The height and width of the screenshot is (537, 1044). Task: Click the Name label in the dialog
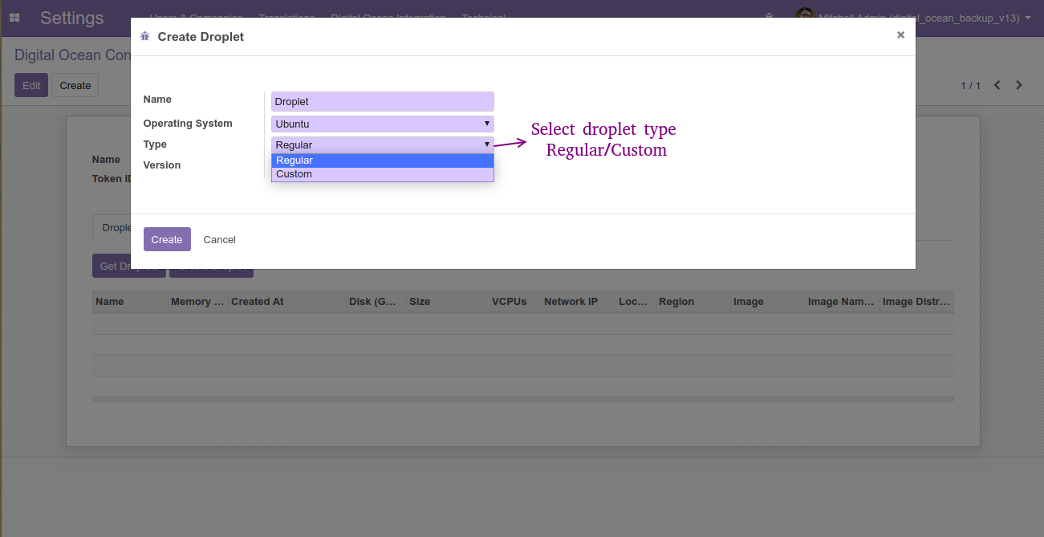pos(157,100)
